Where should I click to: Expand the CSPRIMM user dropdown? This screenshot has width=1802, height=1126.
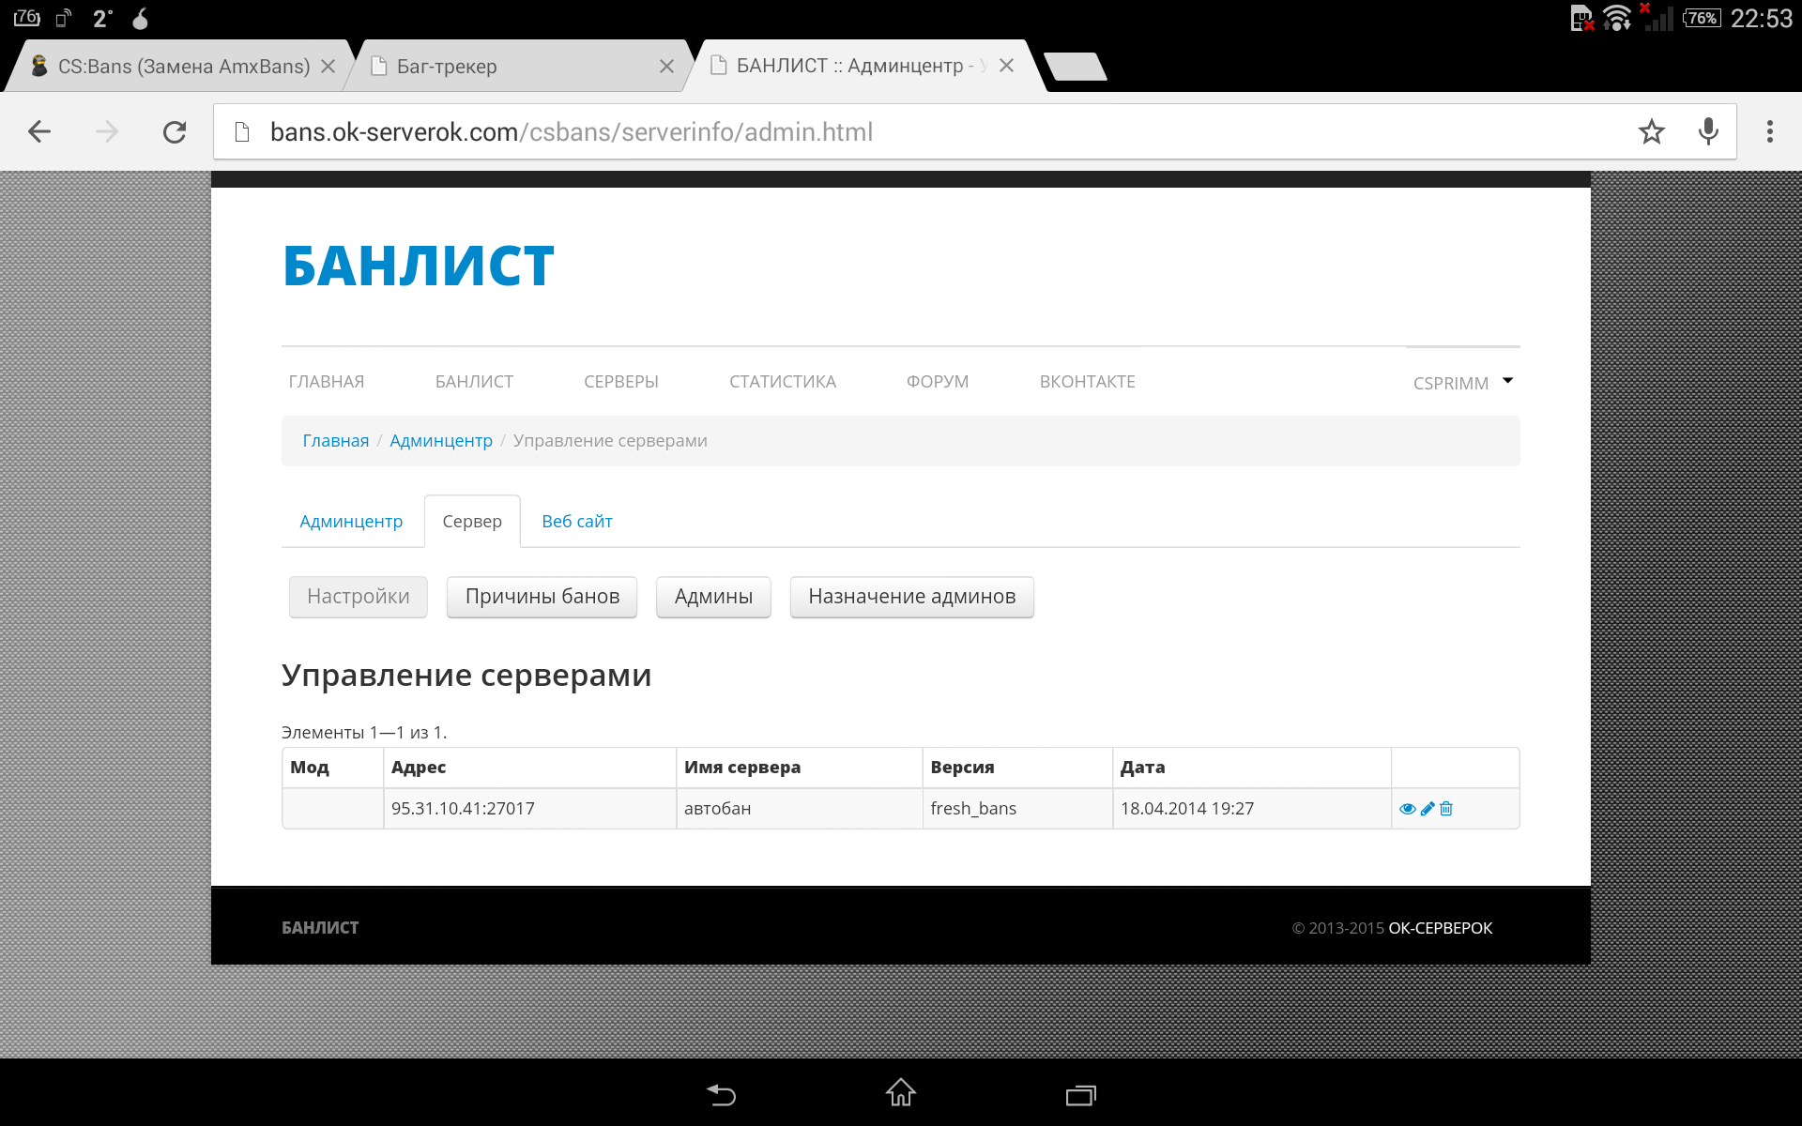click(1463, 383)
